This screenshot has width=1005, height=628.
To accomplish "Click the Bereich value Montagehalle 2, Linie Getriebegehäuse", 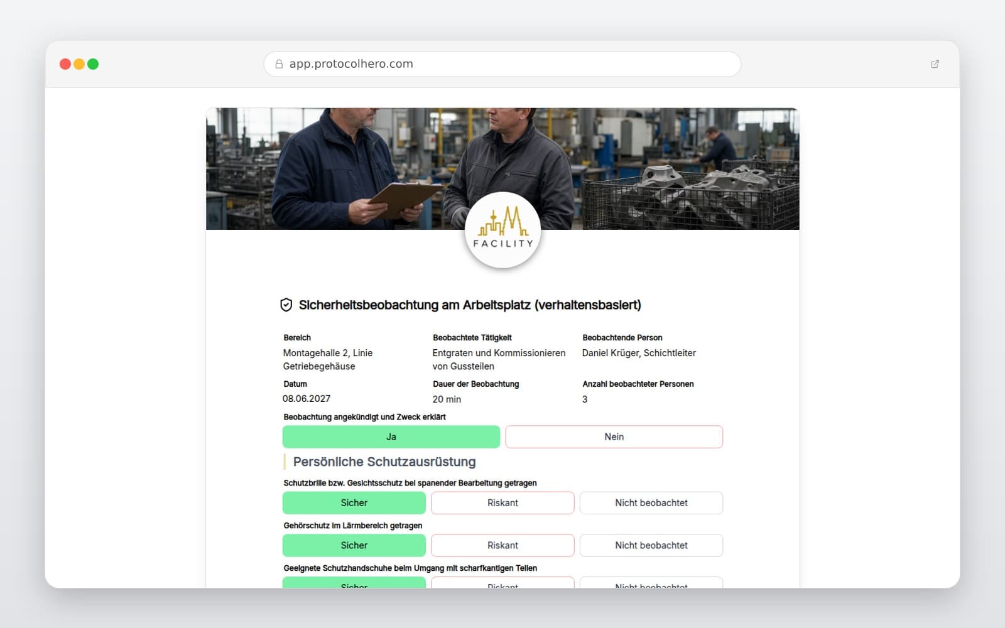I will click(x=328, y=360).
